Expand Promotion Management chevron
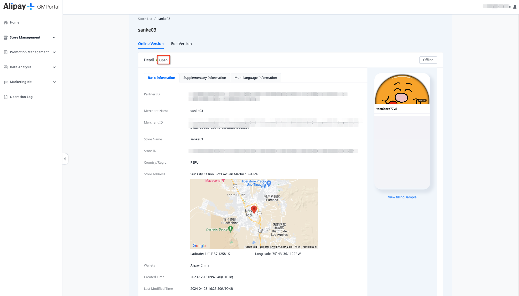Image resolution: width=519 pixels, height=296 pixels. click(x=54, y=52)
